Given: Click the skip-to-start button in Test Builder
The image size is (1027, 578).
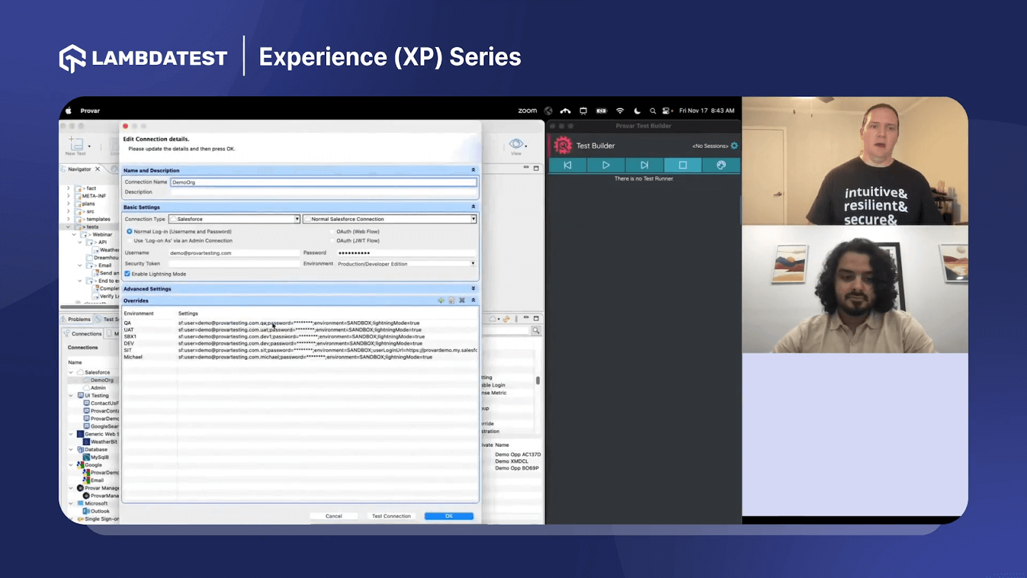Looking at the screenshot, I should coord(567,165).
